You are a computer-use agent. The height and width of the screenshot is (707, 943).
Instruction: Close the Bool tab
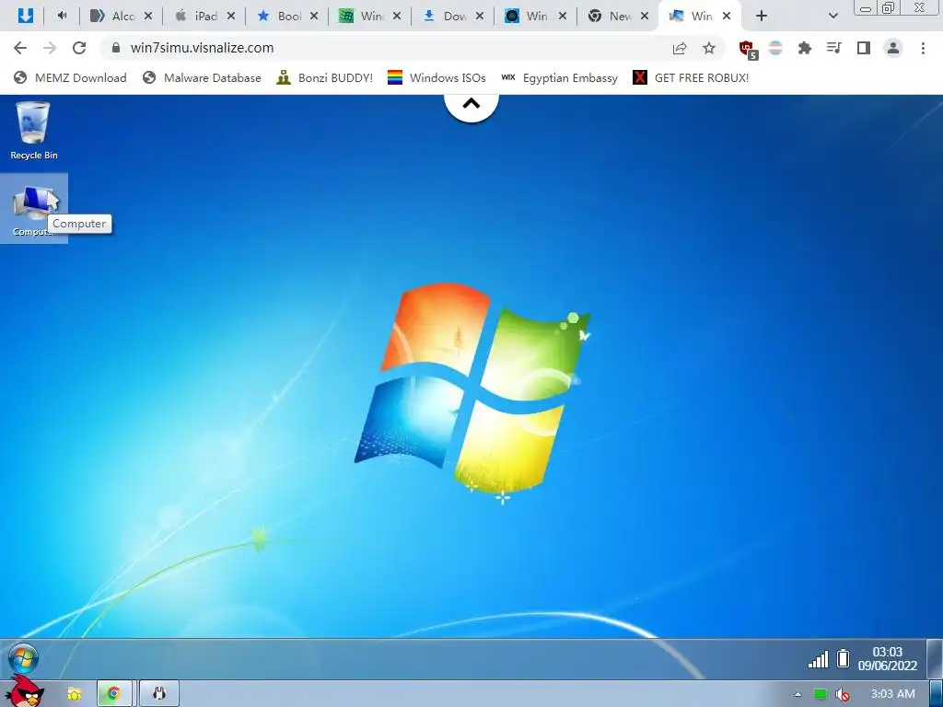point(314,17)
